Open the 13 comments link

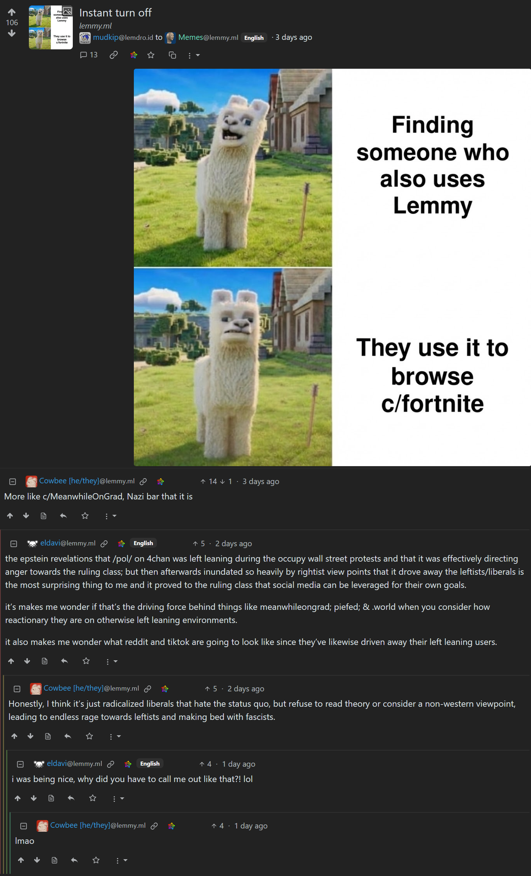[x=89, y=55]
